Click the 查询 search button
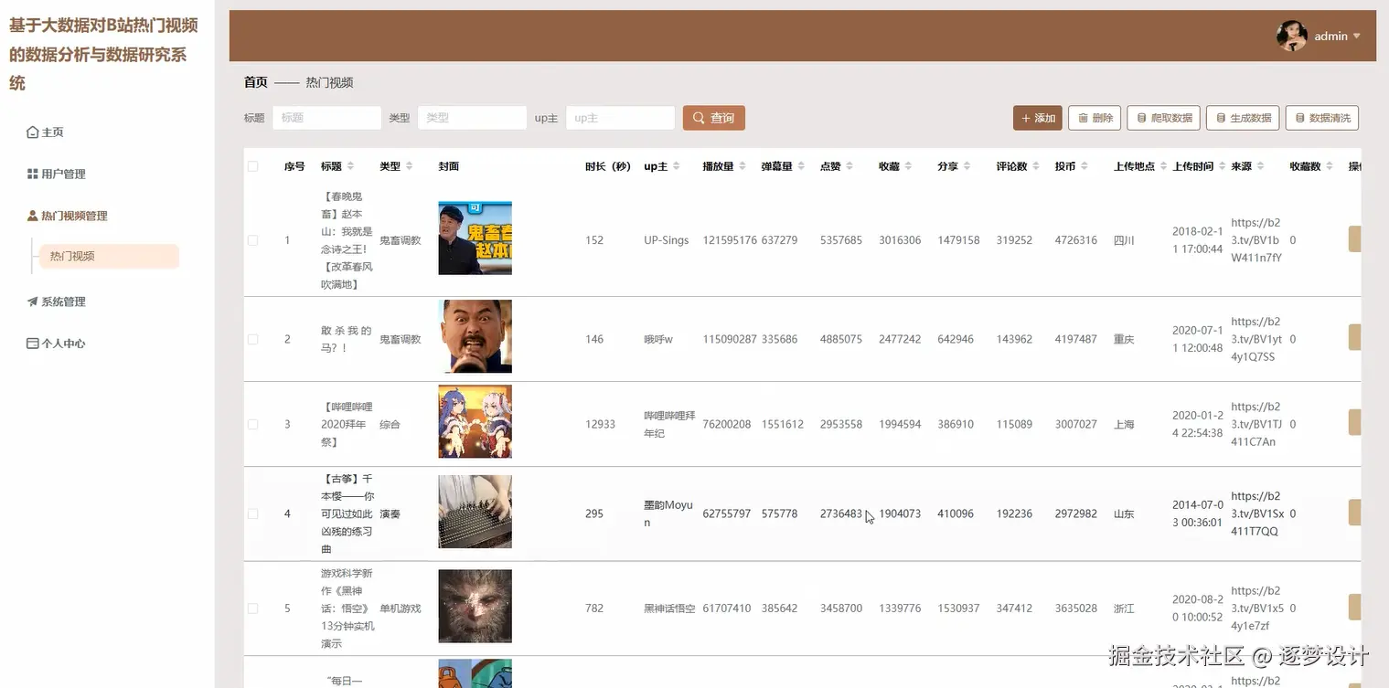Screen dimensions: 1389x688 [714, 118]
